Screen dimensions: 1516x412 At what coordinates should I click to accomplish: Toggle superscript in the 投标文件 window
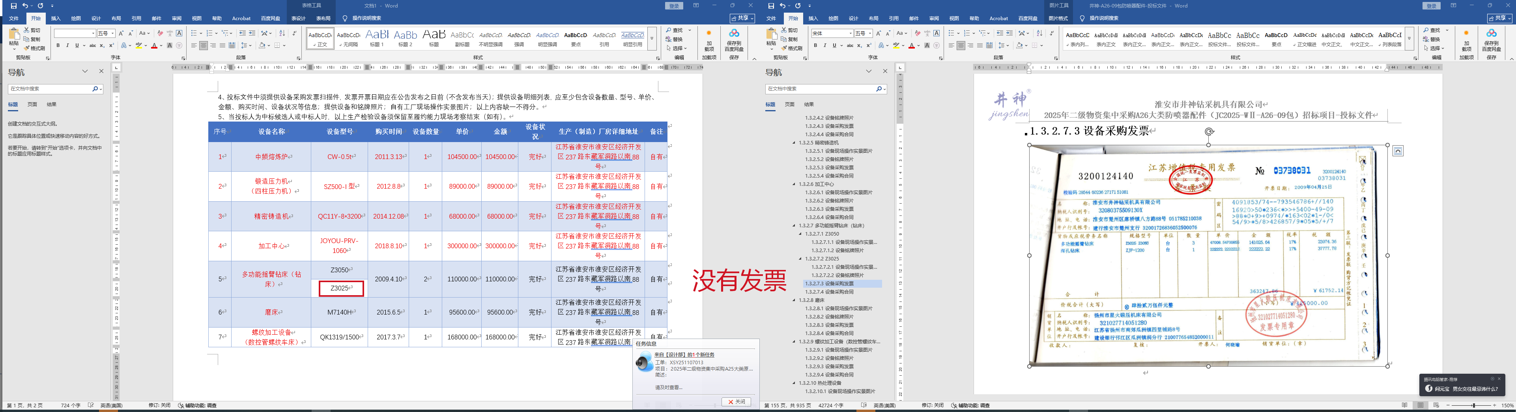coord(869,45)
